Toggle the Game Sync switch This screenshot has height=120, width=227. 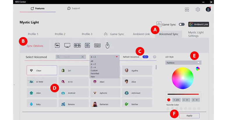click(182, 24)
